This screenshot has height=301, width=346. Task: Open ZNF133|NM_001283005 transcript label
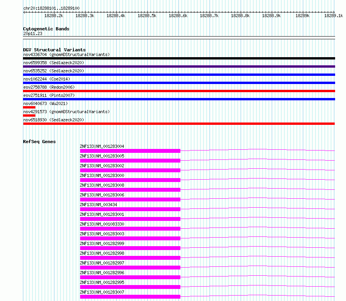click(x=102, y=156)
